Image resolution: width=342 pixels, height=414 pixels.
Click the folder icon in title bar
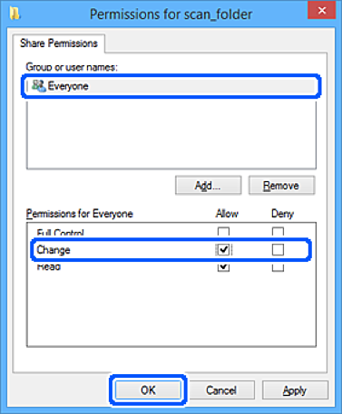pyautogui.click(x=15, y=14)
